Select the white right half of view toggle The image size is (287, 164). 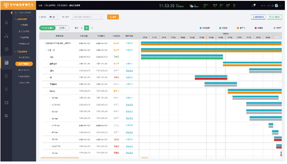point(62,28)
